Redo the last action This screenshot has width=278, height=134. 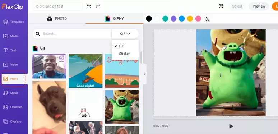98,6
